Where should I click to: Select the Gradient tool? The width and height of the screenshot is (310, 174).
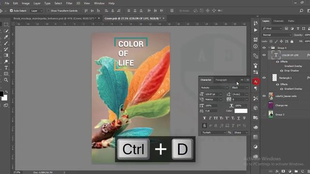coord(6,55)
